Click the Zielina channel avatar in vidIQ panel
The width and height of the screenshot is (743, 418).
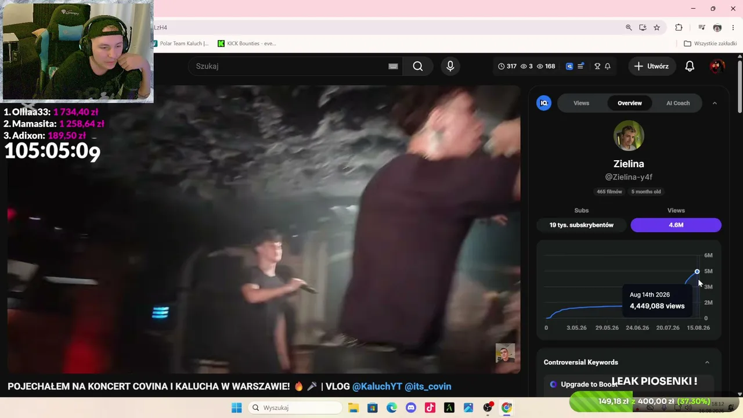[x=629, y=136]
